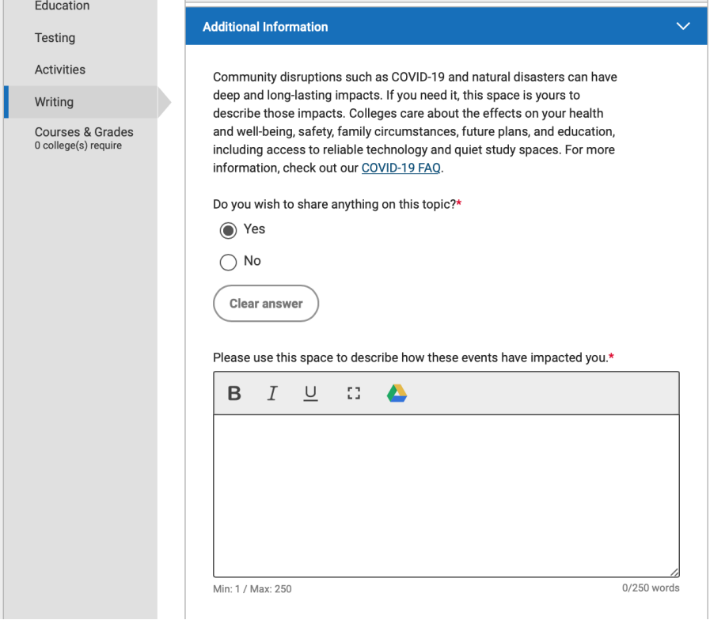Screen dimensions: 710x620
Task: Go to the Testing section
Action: 55,38
